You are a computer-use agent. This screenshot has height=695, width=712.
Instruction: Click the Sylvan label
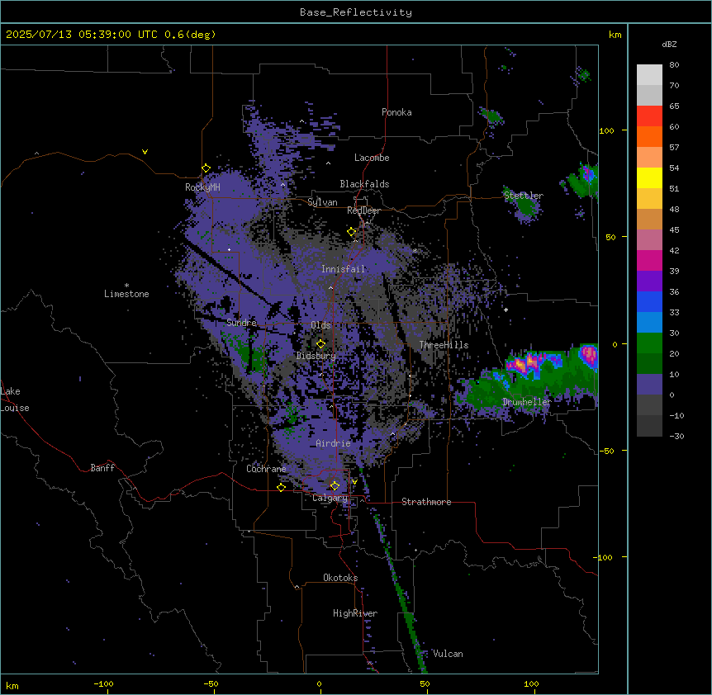(322, 202)
